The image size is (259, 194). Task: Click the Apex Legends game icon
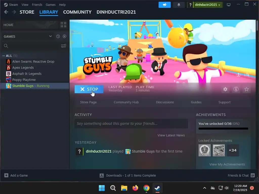click(9, 68)
